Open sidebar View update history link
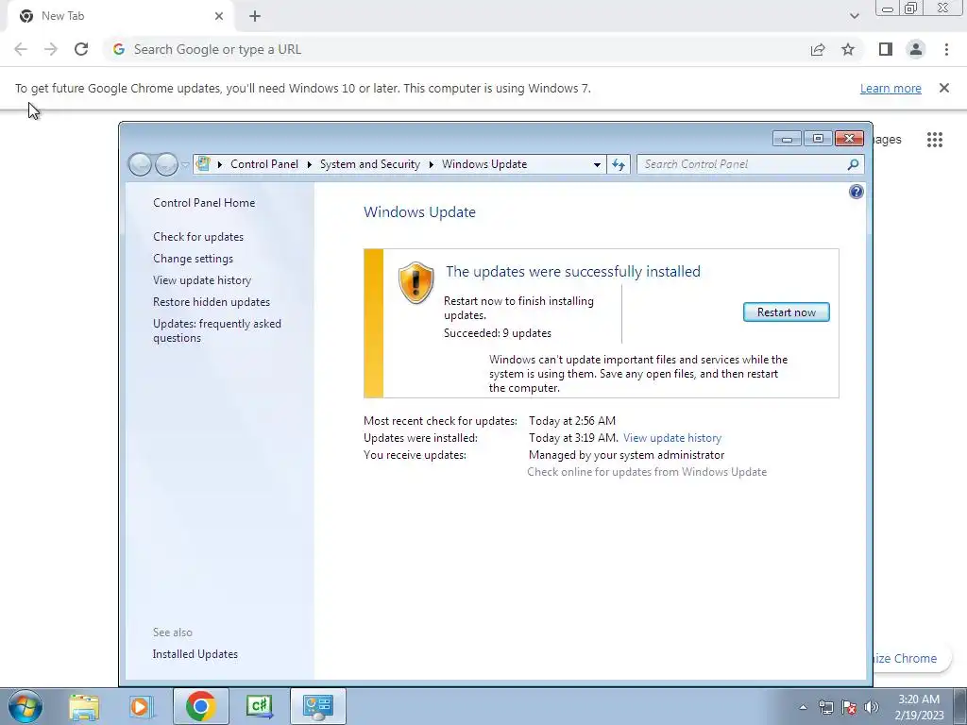 click(202, 279)
